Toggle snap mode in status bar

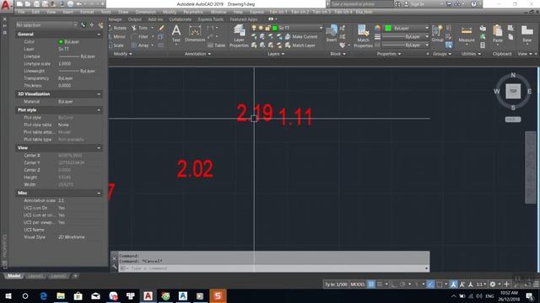click(380, 284)
